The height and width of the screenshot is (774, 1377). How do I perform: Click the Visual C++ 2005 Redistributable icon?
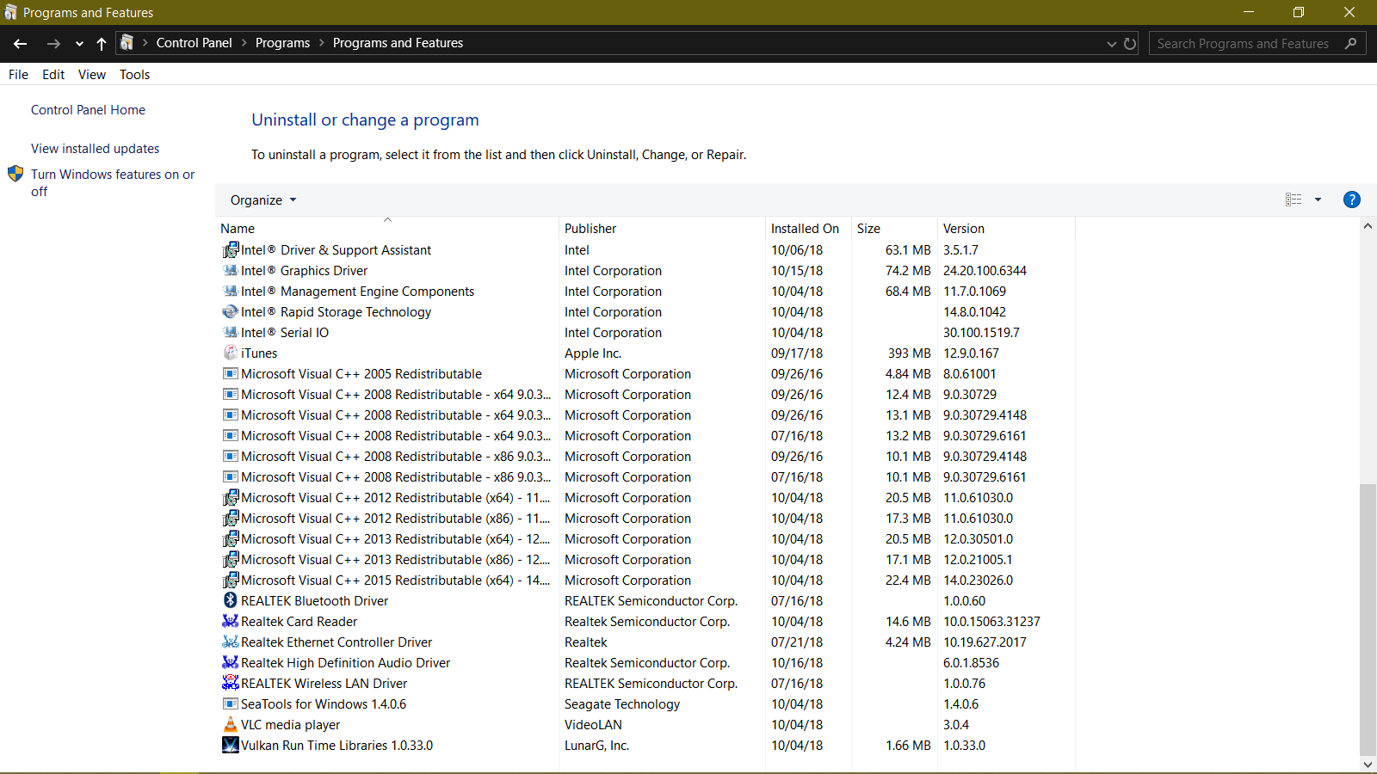231,374
